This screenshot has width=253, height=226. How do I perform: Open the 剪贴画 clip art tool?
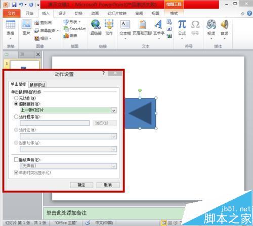[x=43, y=23]
